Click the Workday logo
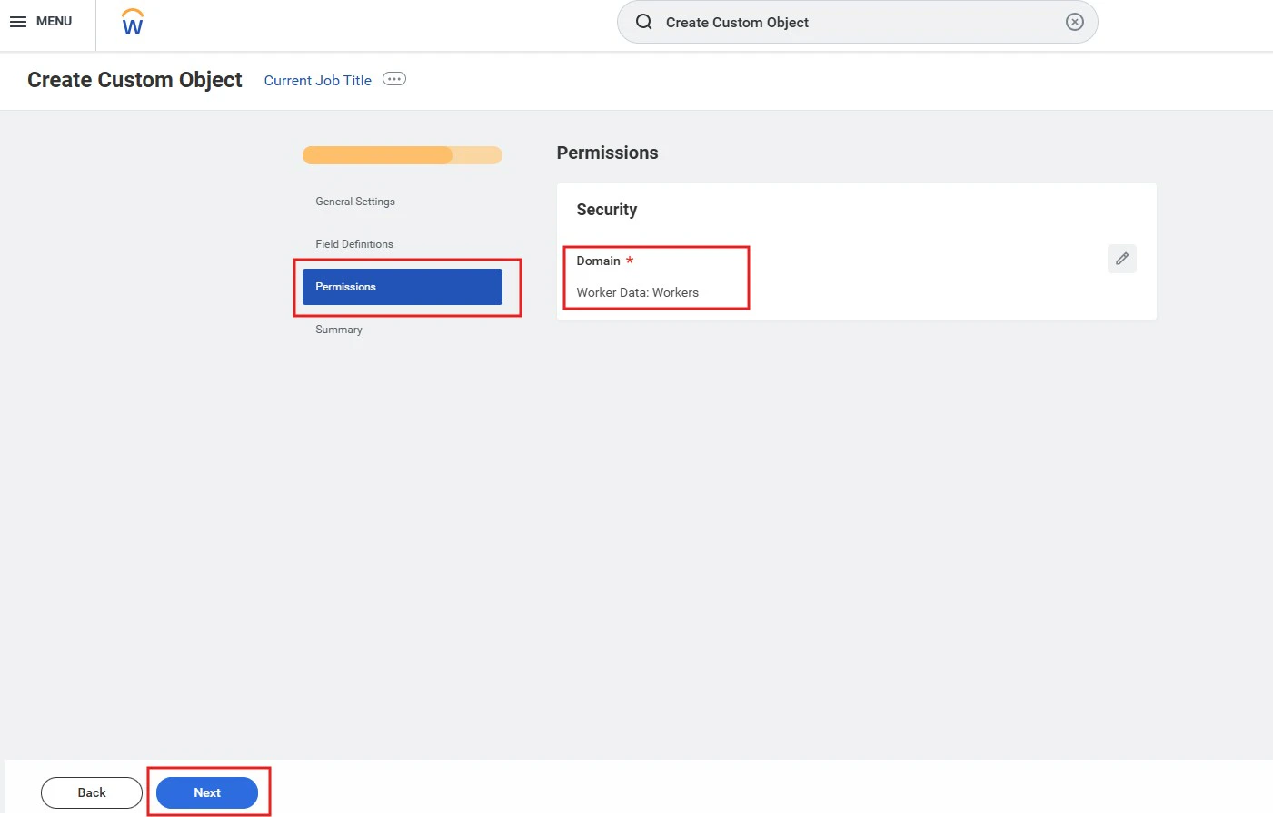 (x=131, y=22)
